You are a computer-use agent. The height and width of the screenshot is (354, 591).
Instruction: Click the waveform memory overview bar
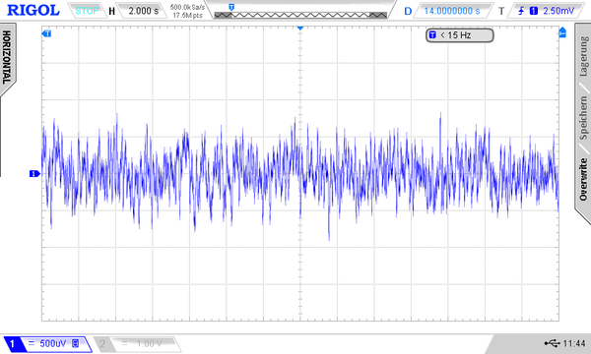[300, 15]
